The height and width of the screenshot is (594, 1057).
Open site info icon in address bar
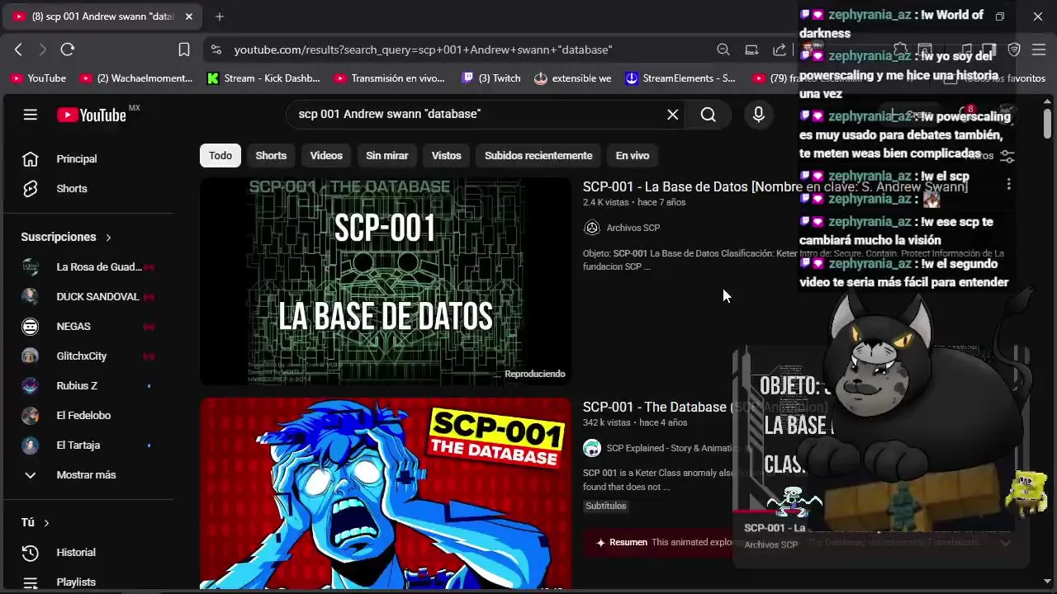click(216, 49)
